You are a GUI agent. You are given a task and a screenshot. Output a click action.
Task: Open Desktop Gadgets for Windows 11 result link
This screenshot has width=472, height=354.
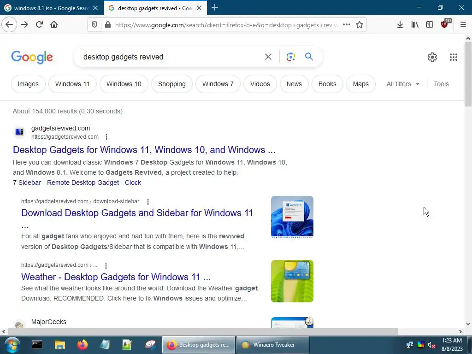tap(144, 150)
